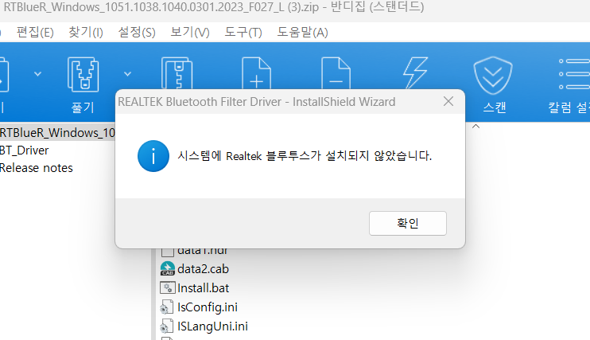Select the Release notes folder in tree
The image size is (590, 340).
pos(36,168)
